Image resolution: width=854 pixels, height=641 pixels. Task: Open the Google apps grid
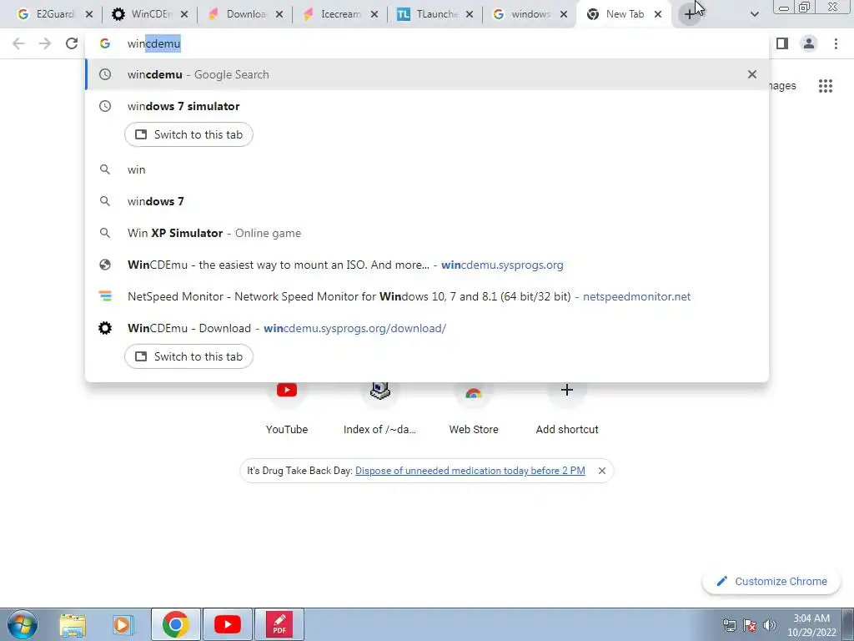point(826,86)
